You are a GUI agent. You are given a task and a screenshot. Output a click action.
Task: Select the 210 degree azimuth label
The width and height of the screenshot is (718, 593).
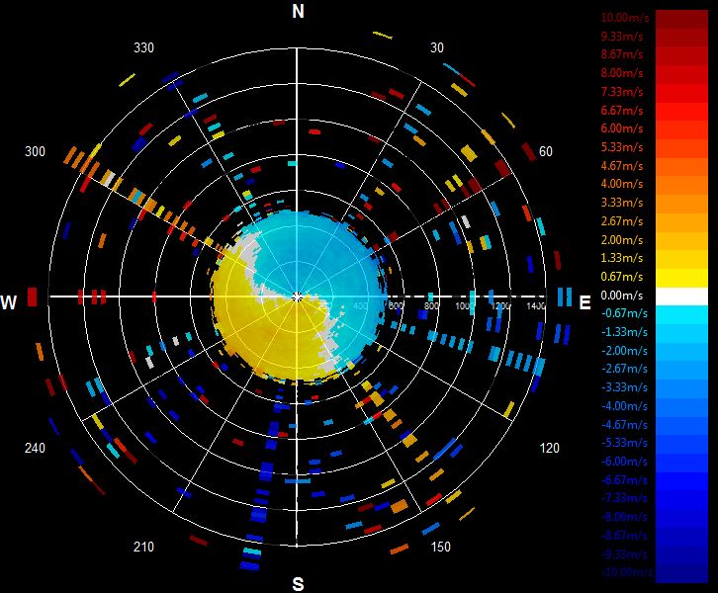143,547
